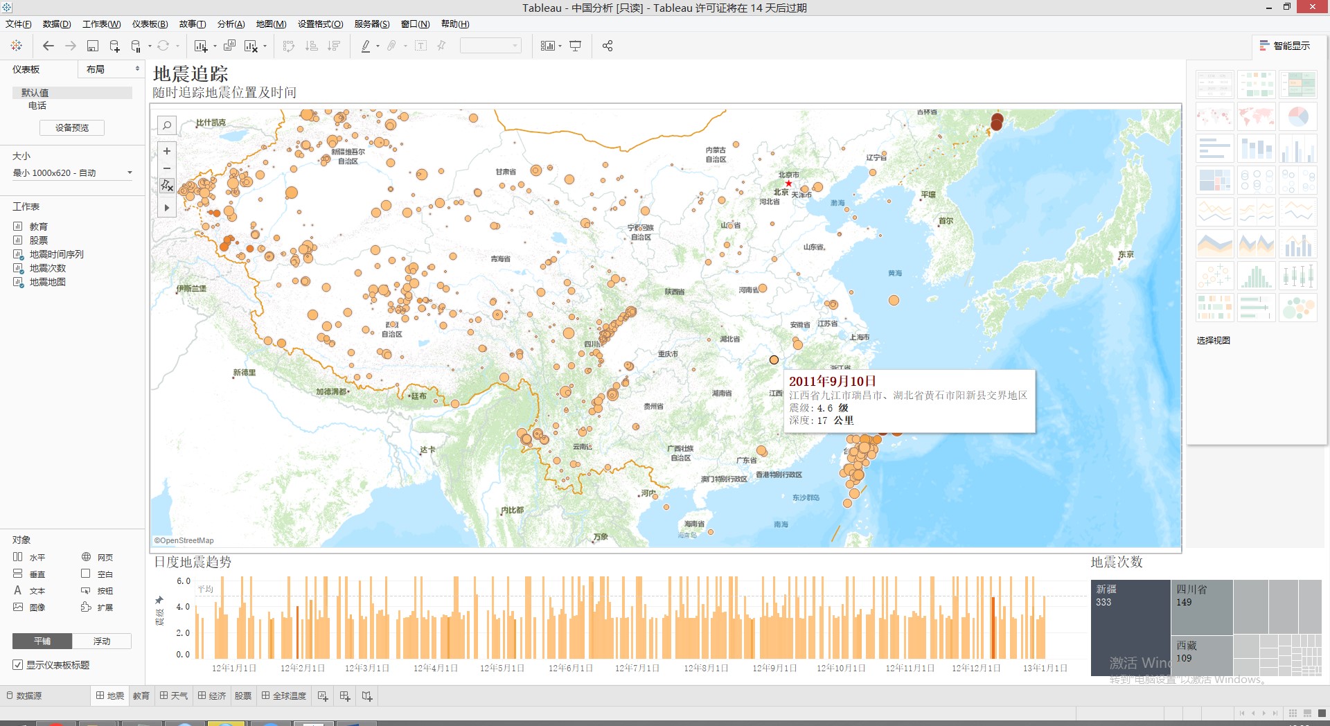Click the 西藏 109 treemap tile
The image size is (1330, 726).
click(x=1202, y=655)
